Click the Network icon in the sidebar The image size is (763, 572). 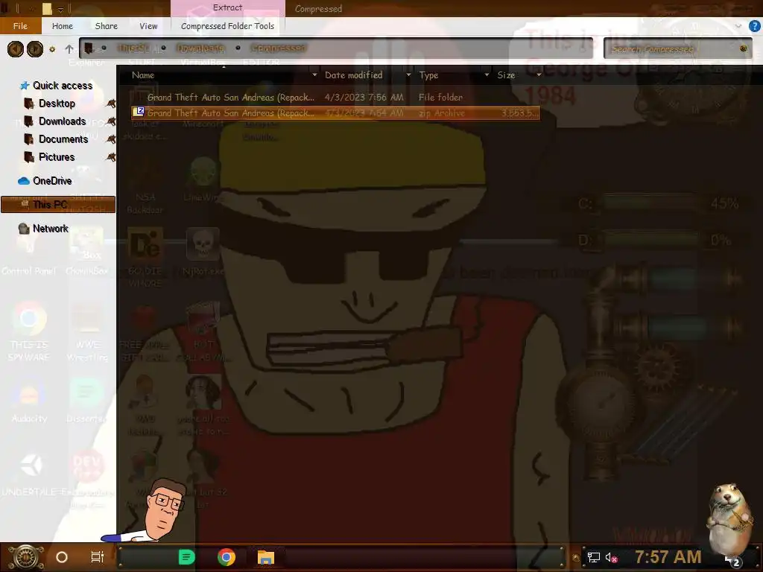point(24,229)
